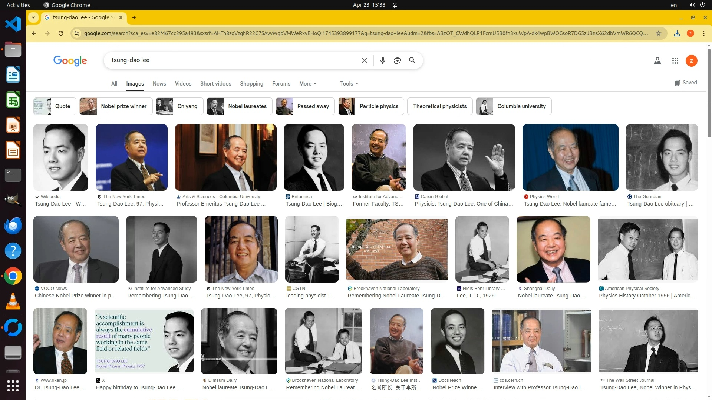The height and width of the screenshot is (400, 712).
Task: Toggle the Particle physics filter chip
Action: click(x=371, y=106)
